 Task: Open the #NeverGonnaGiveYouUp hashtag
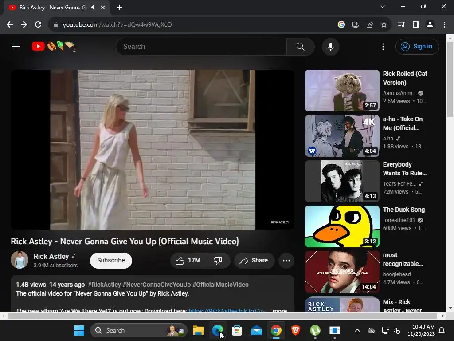(157, 285)
